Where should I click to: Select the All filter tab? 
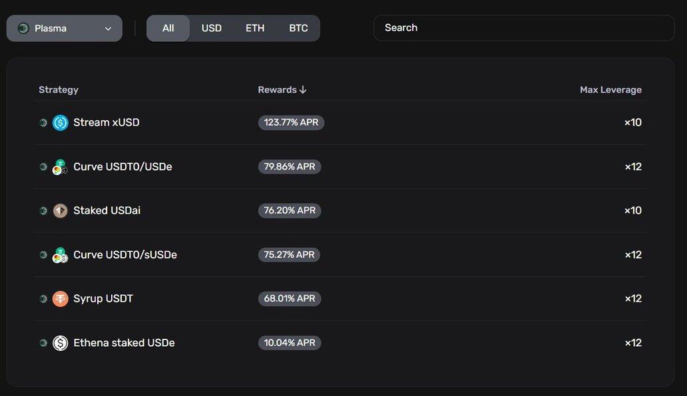(168, 29)
